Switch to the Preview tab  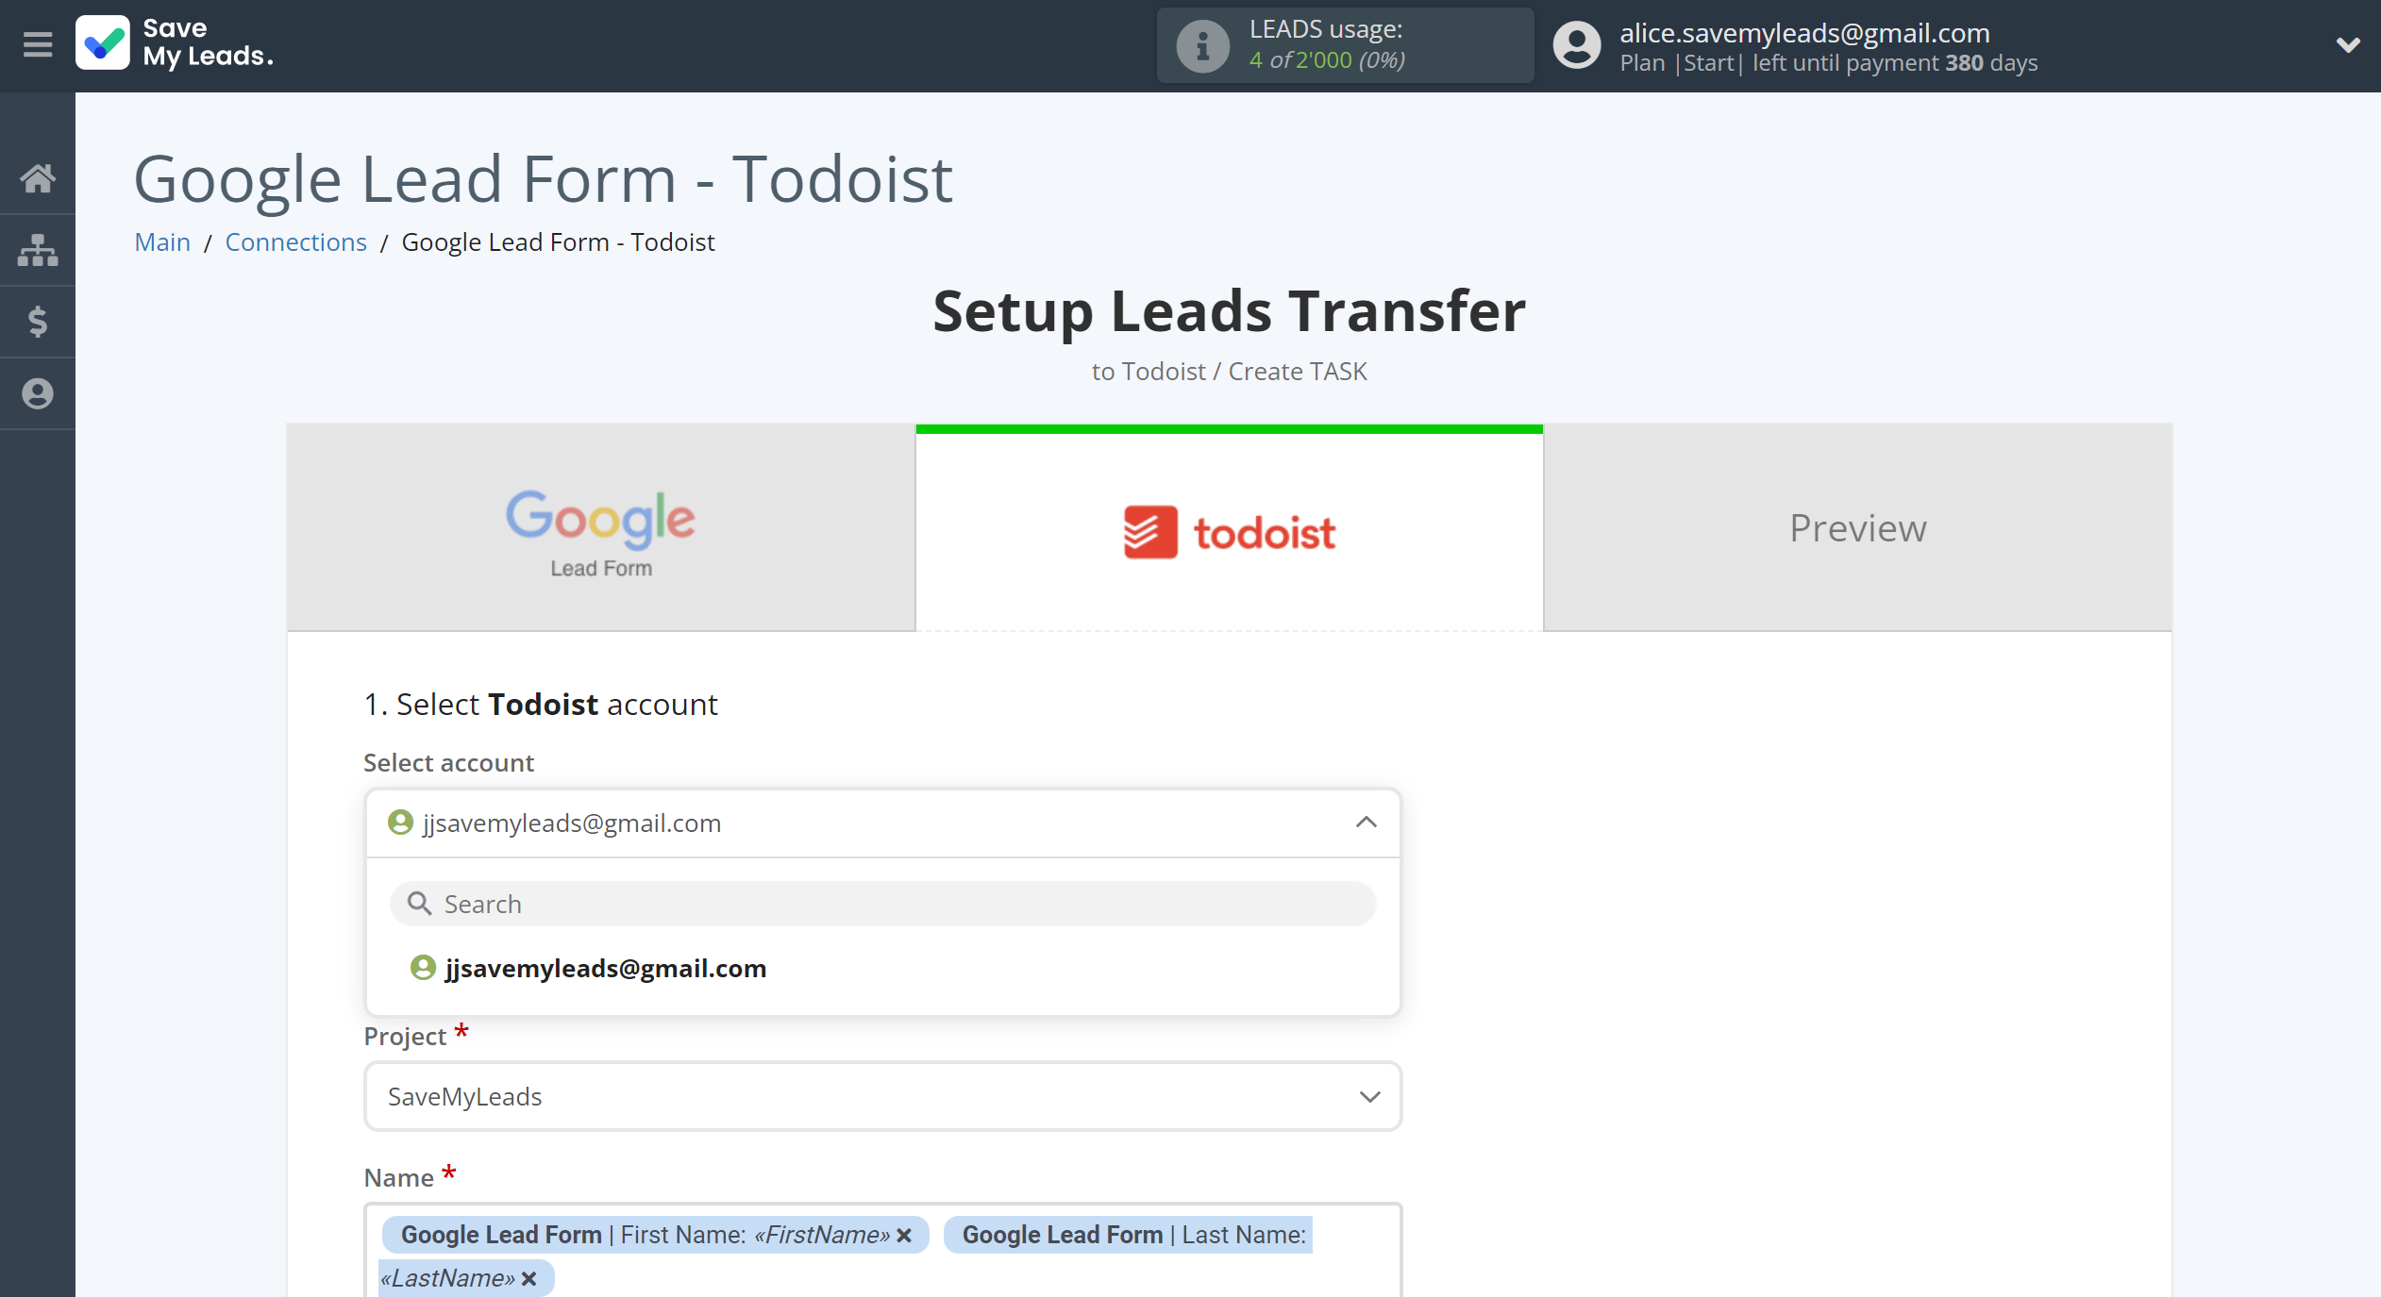click(1857, 527)
